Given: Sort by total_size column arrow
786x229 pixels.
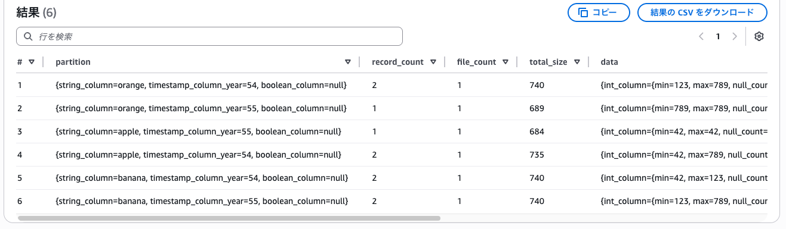Looking at the screenshot, I should point(577,62).
